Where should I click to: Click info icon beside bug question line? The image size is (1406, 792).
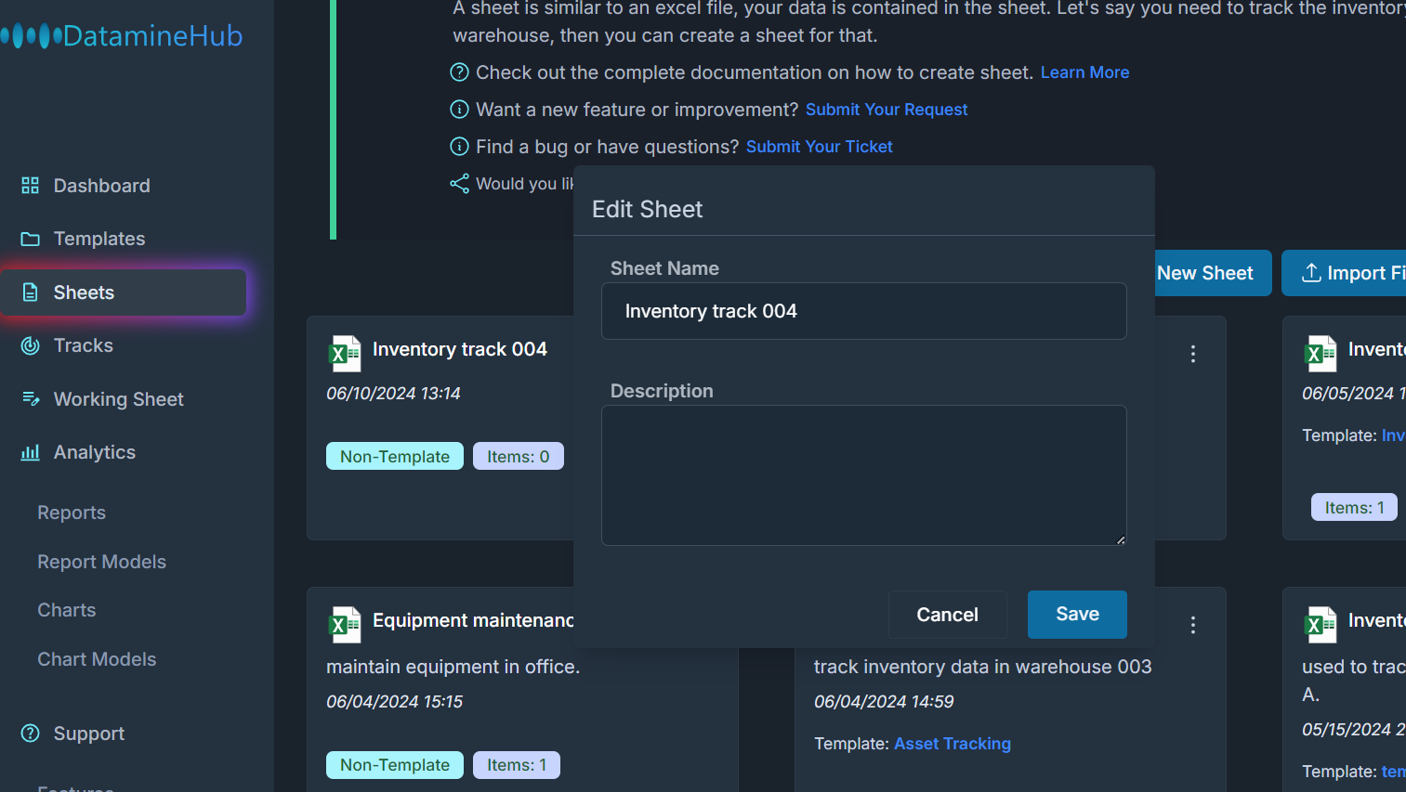[x=459, y=147]
